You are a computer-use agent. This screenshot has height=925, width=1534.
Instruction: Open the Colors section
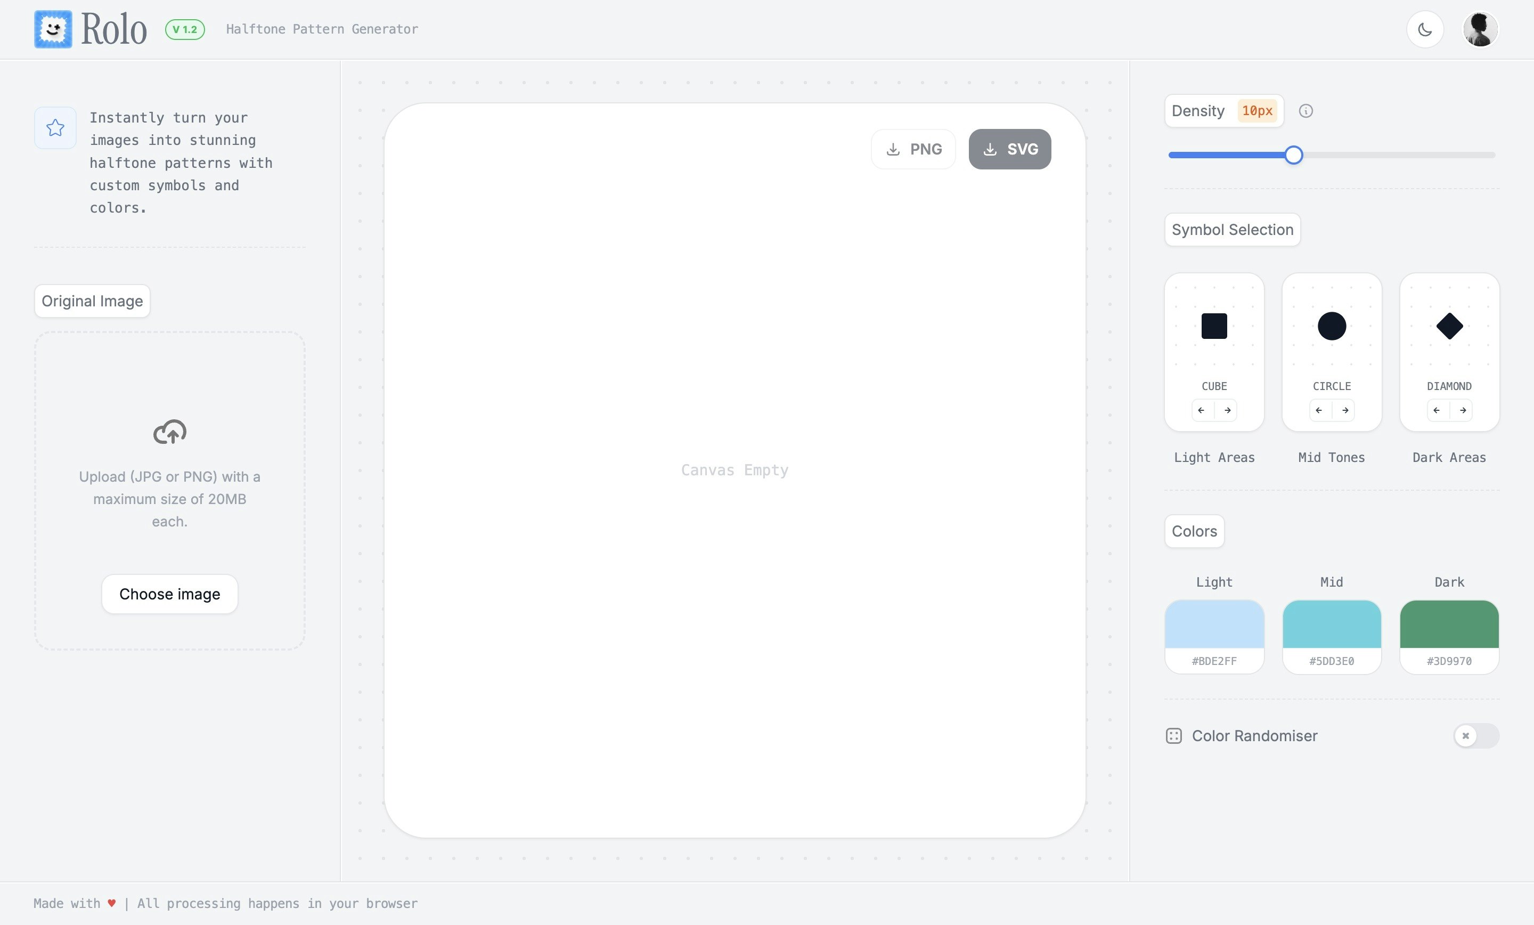click(x=1194, y=531)
